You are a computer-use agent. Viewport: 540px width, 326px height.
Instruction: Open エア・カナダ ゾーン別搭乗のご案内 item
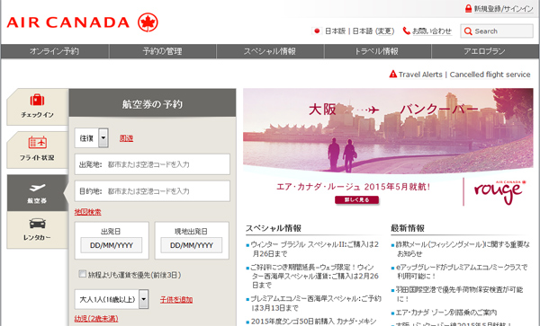446,313
